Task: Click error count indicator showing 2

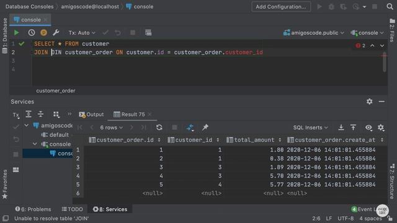Action: click(360, 46)
